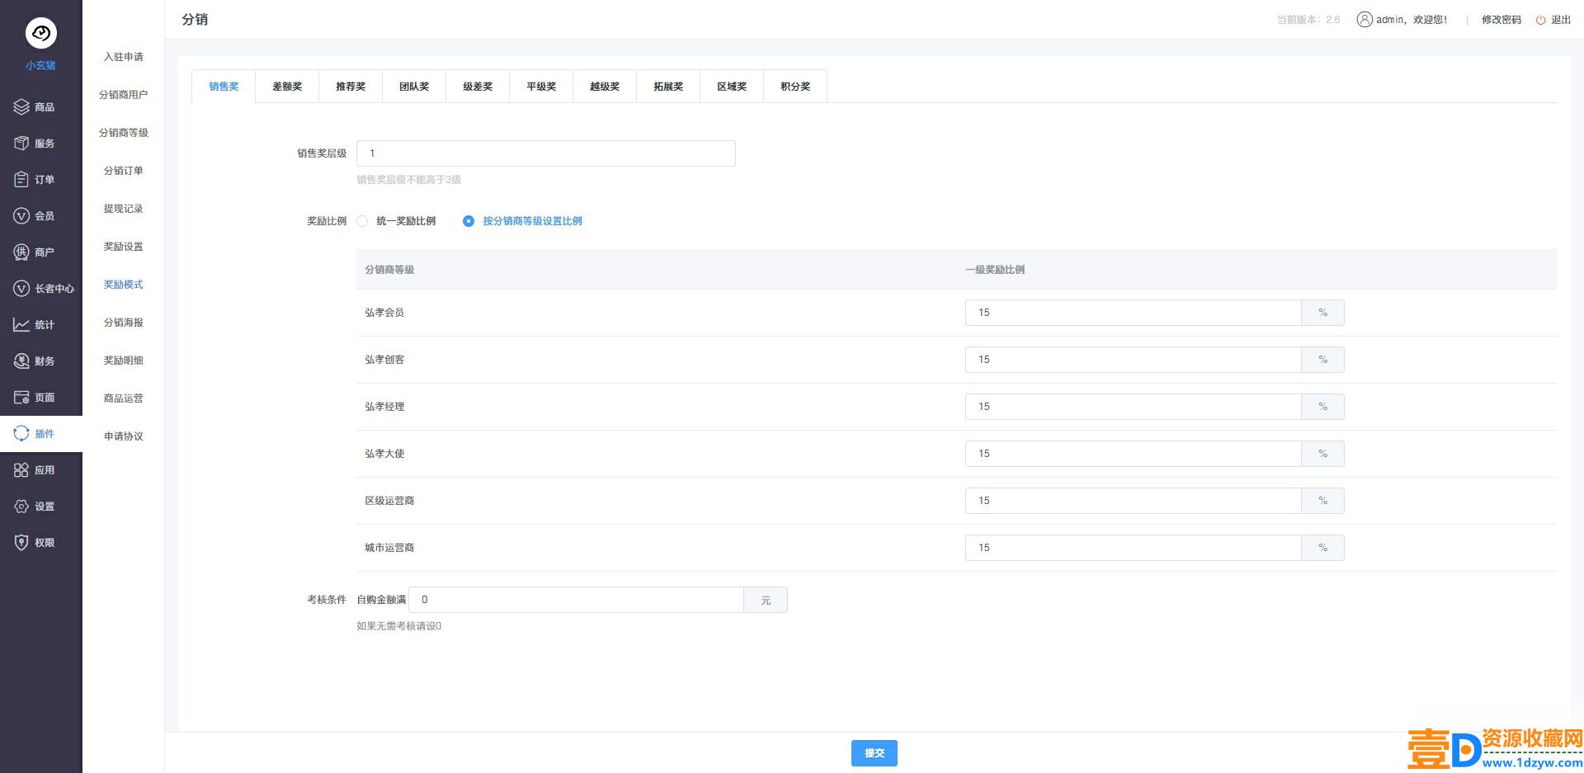Focus the 销售奖层级 input field

point(546,153)
